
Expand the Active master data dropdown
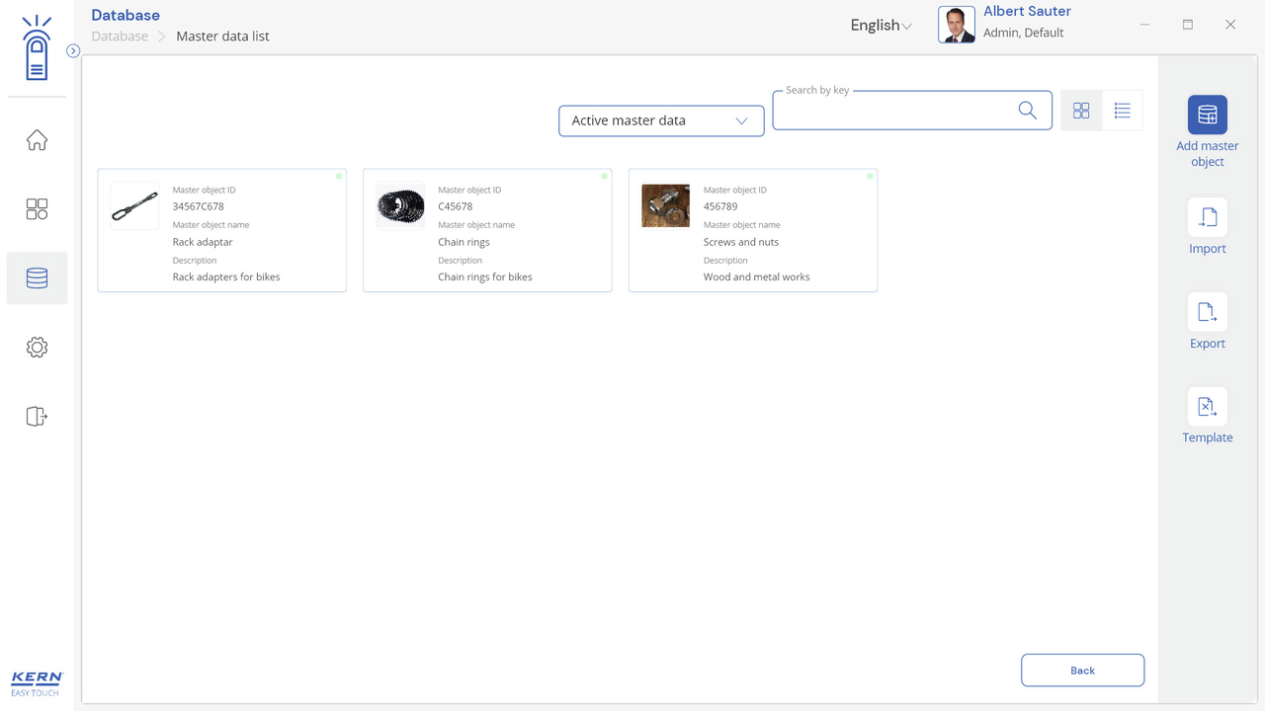[661, 120]
